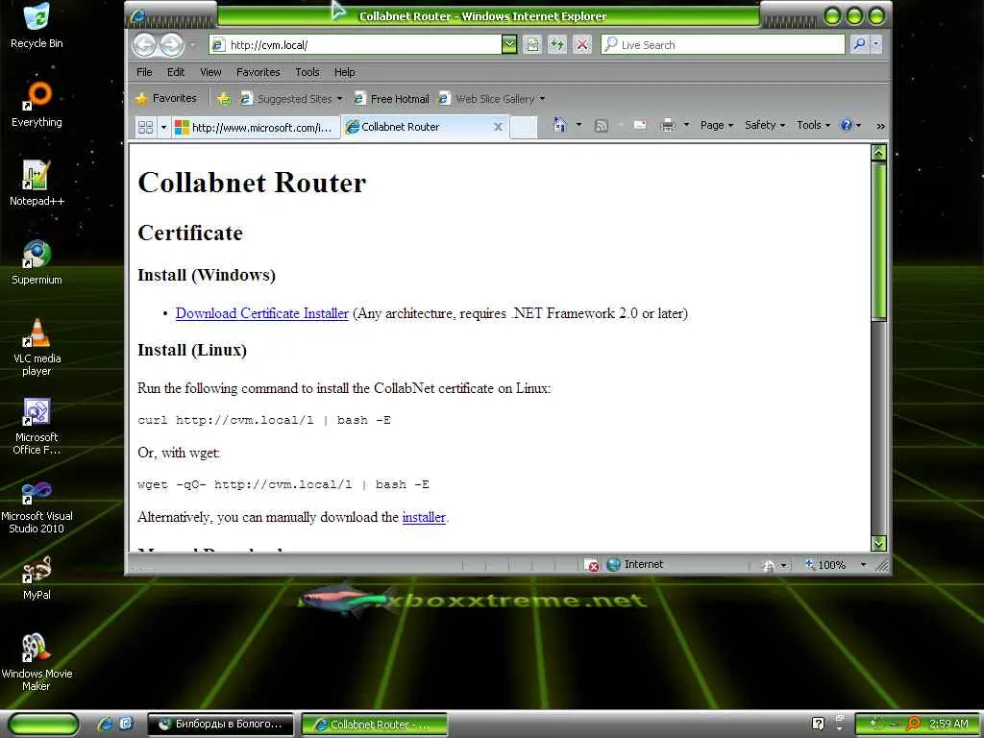
Task: Click the scrollbar down arrow
Action: (x=878, y=544)
